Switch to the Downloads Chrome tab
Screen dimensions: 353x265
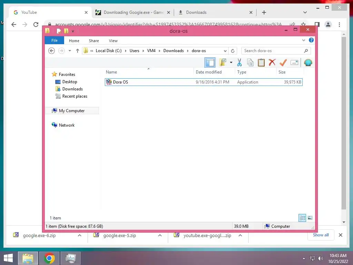pyautogui.click(x=215, y=12)
